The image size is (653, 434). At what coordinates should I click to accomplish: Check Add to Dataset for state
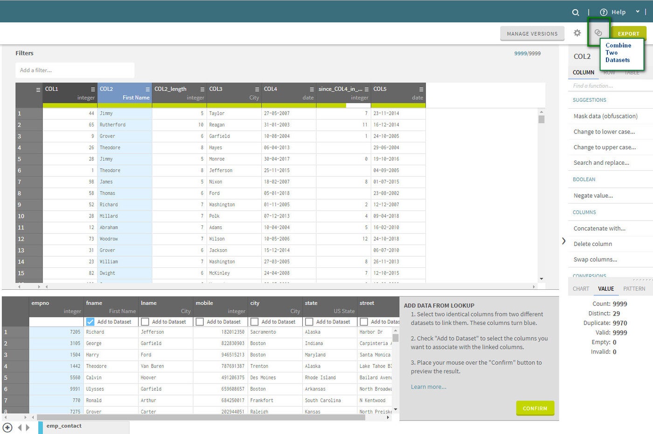(x=309, y=322)
